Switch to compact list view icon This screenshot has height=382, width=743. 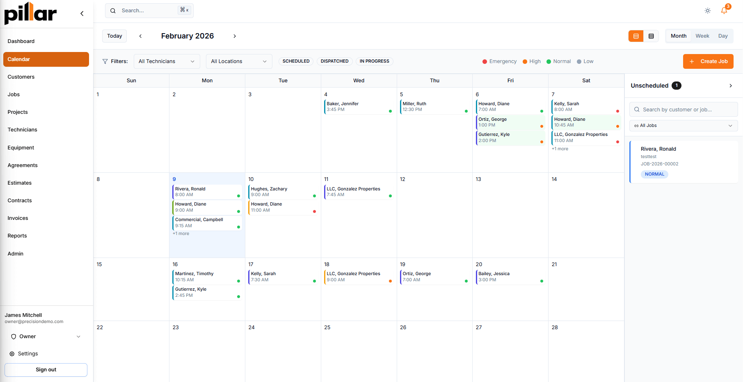tap(651, 36)
